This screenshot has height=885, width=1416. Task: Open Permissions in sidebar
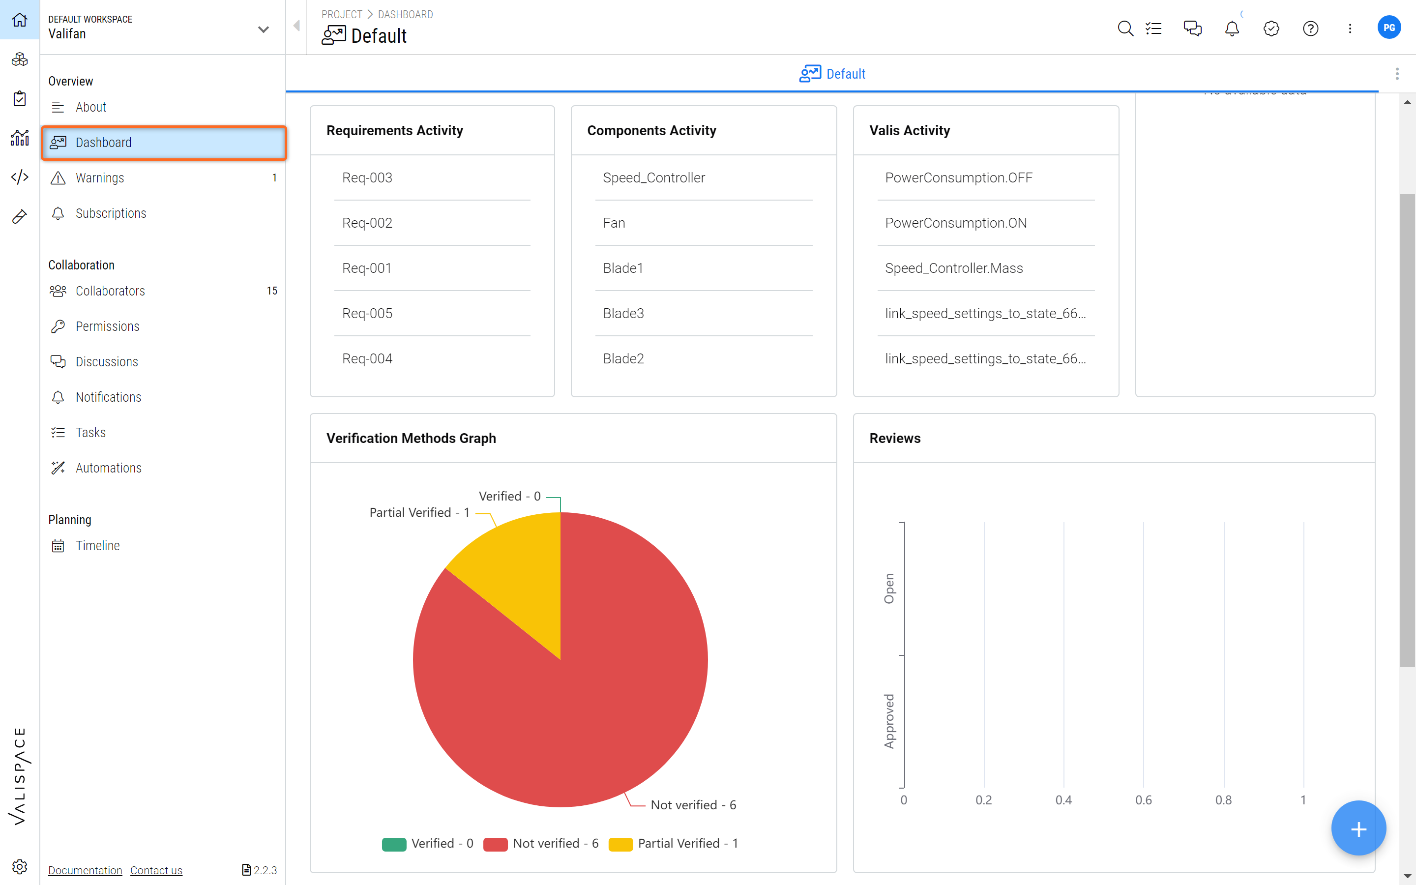[x=163, y=326]
